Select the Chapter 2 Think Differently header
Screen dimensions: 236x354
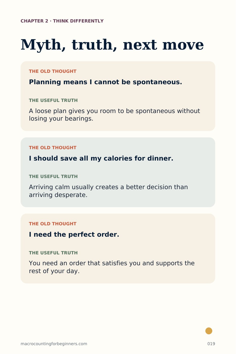pyautogui.click(x=62, y=21)
